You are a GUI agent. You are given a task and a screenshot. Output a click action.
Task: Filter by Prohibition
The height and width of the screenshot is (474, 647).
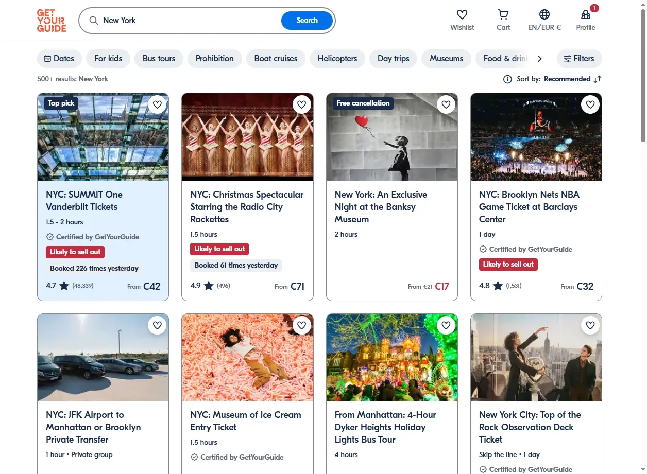215,59
